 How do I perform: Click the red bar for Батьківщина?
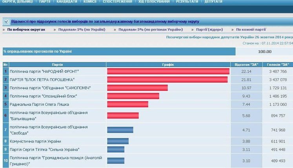point(123,116)
